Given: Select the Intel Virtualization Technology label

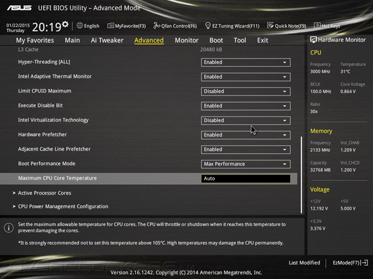Looking at the screenshot, I should 53,120.
